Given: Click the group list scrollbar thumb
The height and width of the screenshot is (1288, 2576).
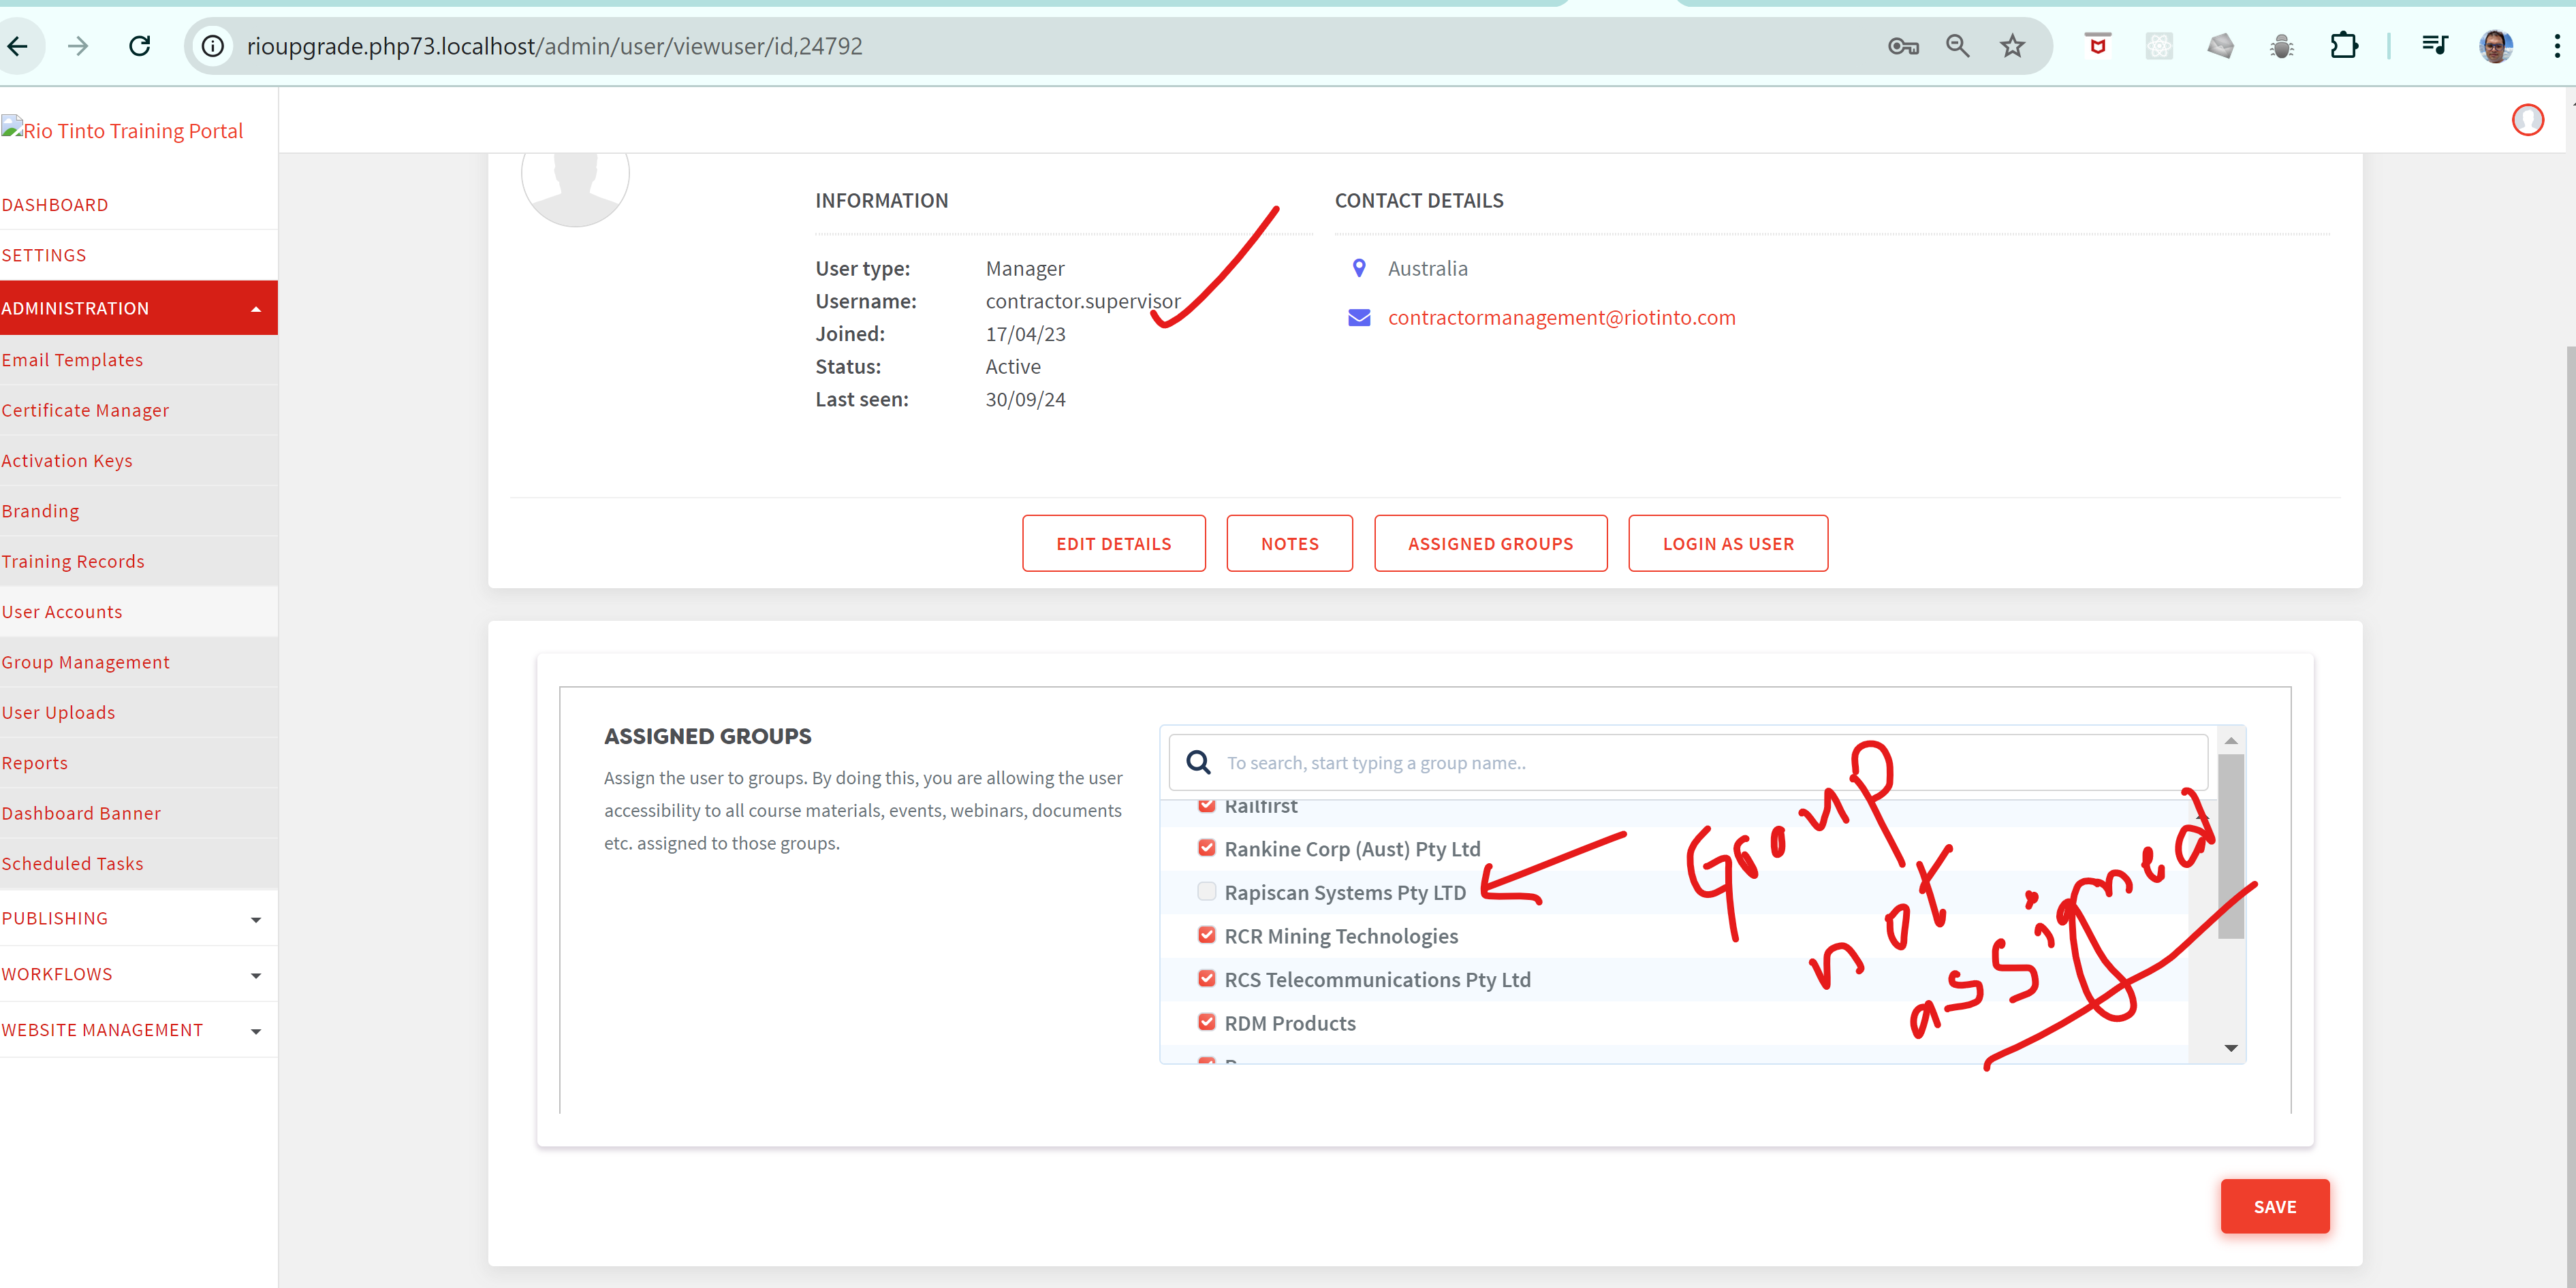Looking at the screenshot, I should (2230, 846).
